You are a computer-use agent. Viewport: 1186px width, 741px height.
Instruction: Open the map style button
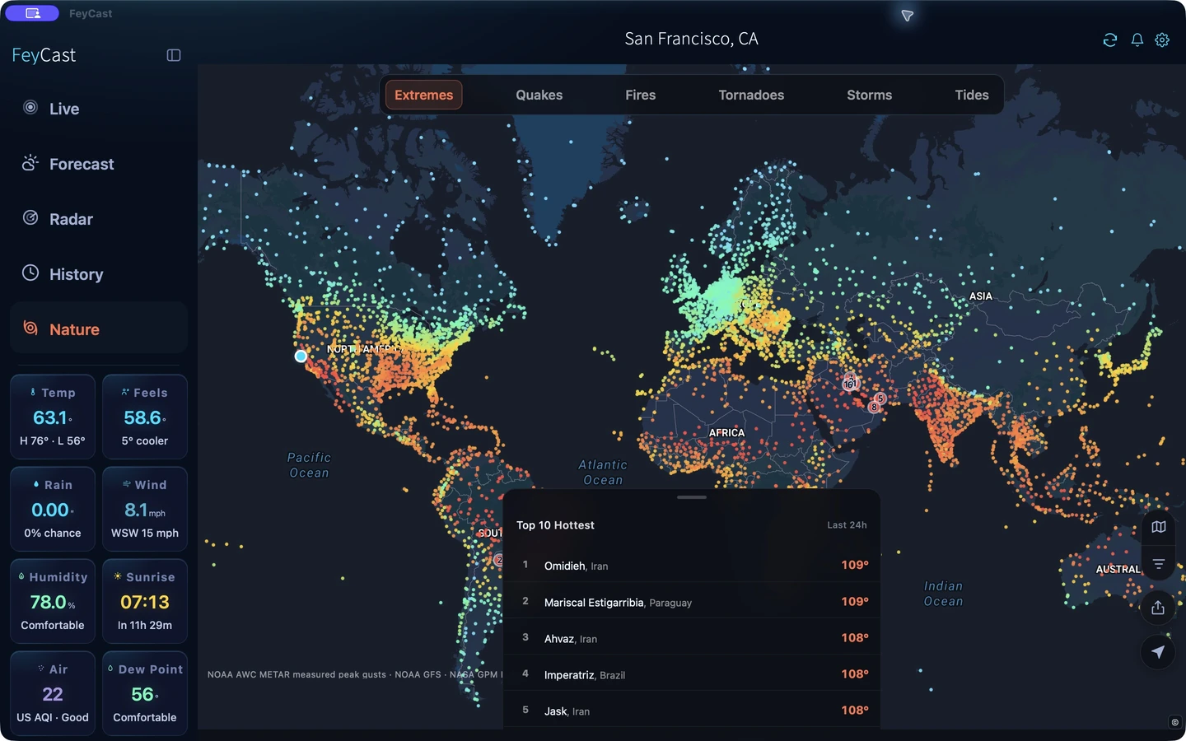pos(1158,527)
